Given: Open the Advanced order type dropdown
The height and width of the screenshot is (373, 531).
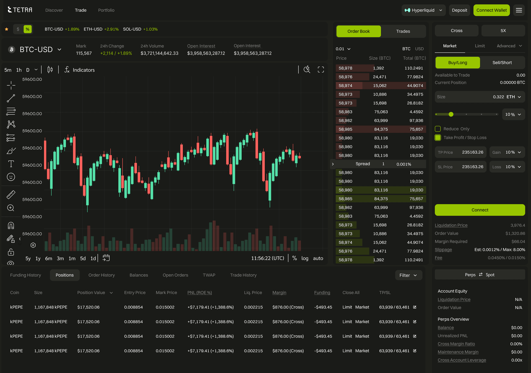Looking at the screenshot, I should (509, 46).
